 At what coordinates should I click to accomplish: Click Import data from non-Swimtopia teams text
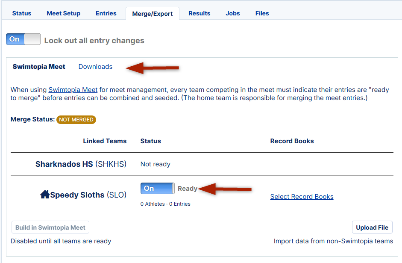coord(333,241)
